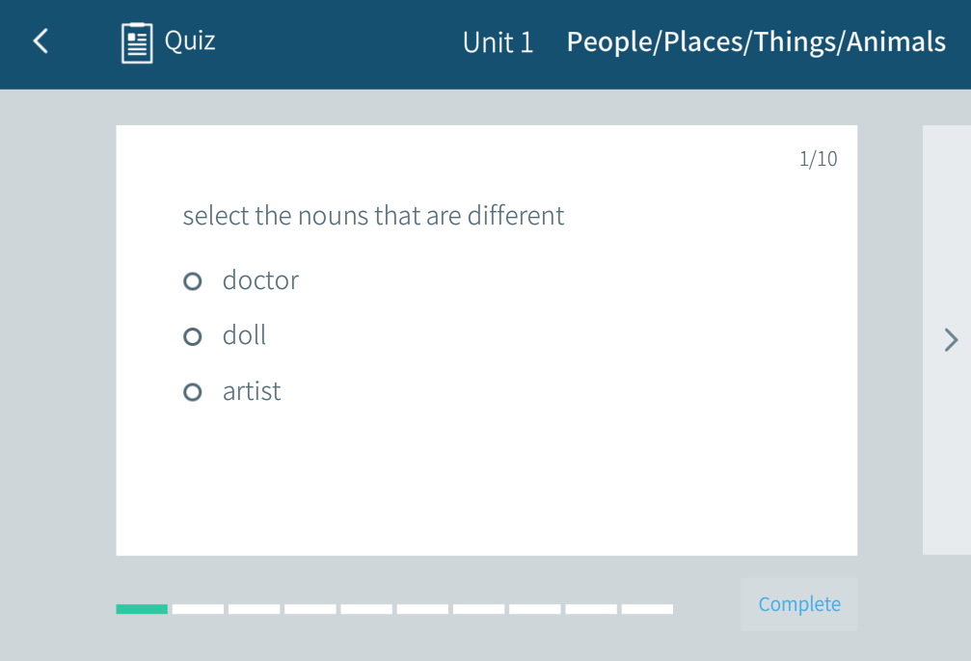Click the doctor answer text
This screenshot has height=661, width=971.
coord(260,280)
